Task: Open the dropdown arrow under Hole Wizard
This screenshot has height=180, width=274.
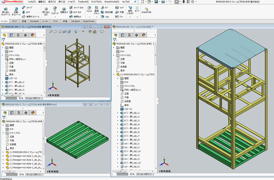Action: coord(55,17)
